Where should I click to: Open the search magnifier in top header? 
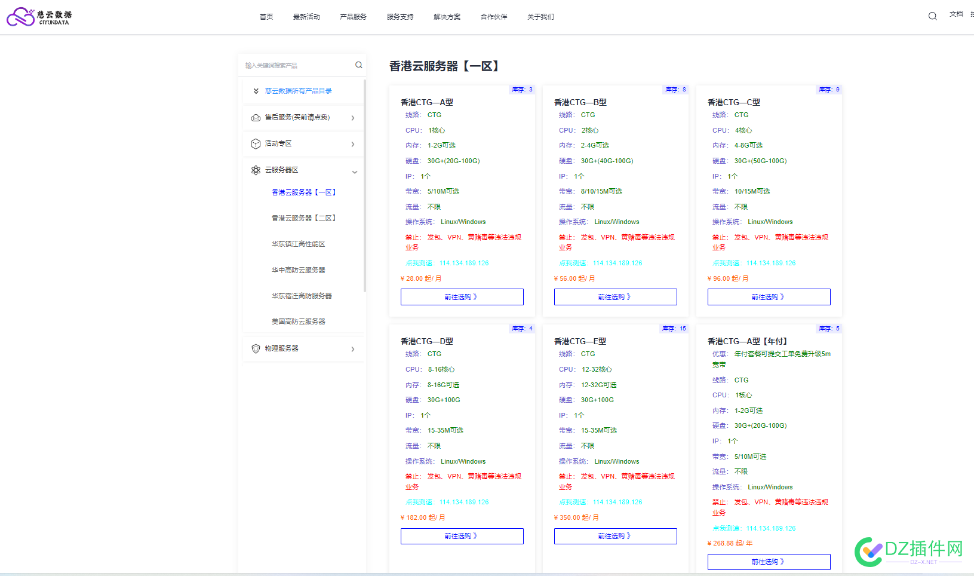(932, 16)
